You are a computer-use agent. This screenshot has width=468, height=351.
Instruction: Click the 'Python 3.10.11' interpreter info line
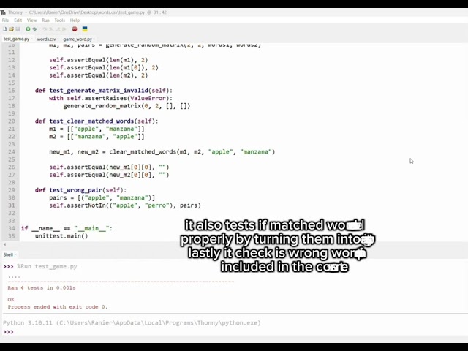132,323
